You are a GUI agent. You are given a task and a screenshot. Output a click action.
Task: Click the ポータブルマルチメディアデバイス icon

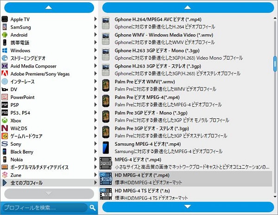pyautogui.click(x=5, y=167)
